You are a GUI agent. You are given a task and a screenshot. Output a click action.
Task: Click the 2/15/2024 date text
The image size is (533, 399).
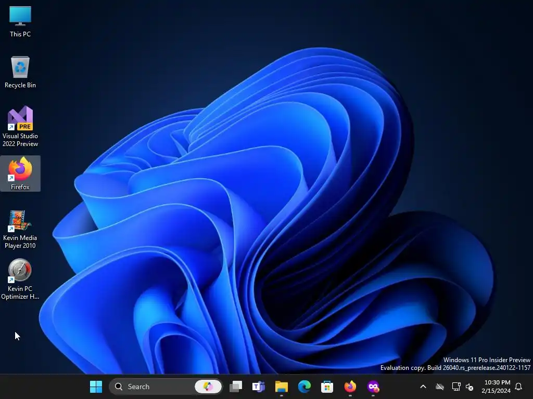pos(496,391)
